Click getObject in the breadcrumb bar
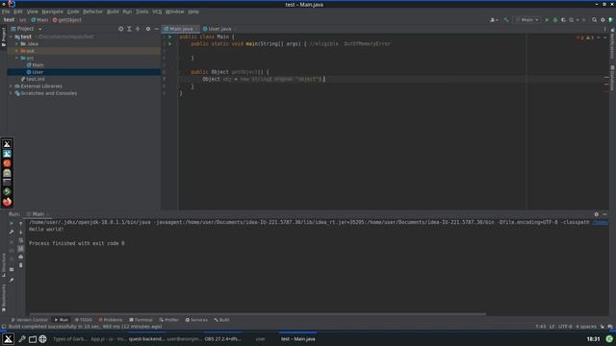Viewport: 616px width, 346px height. pos(67,20)
